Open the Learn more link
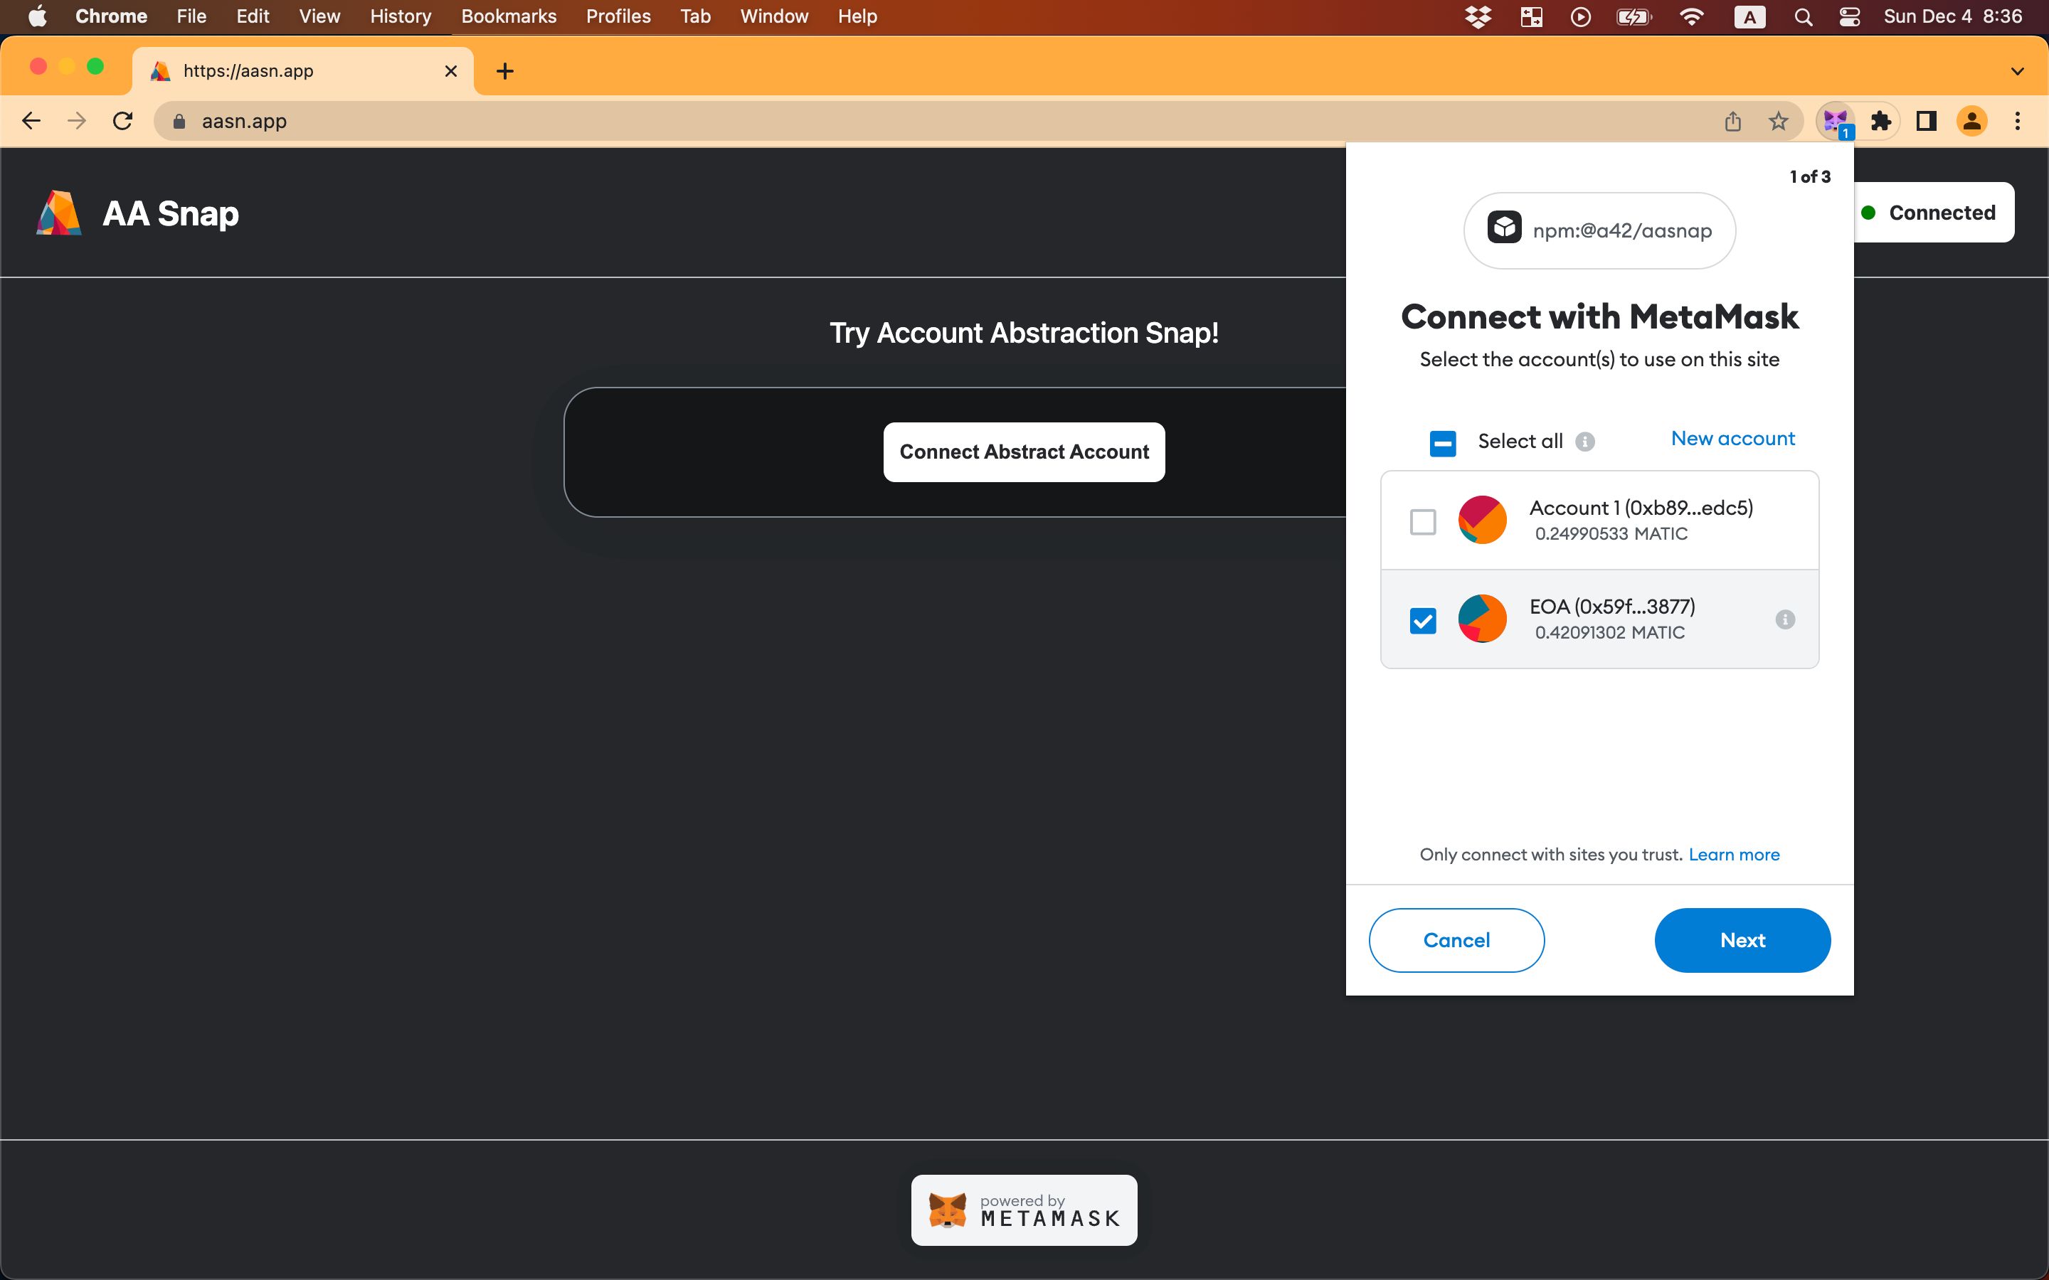The height and width of the screenshot is (1280, 2049). coord(1734,855)
